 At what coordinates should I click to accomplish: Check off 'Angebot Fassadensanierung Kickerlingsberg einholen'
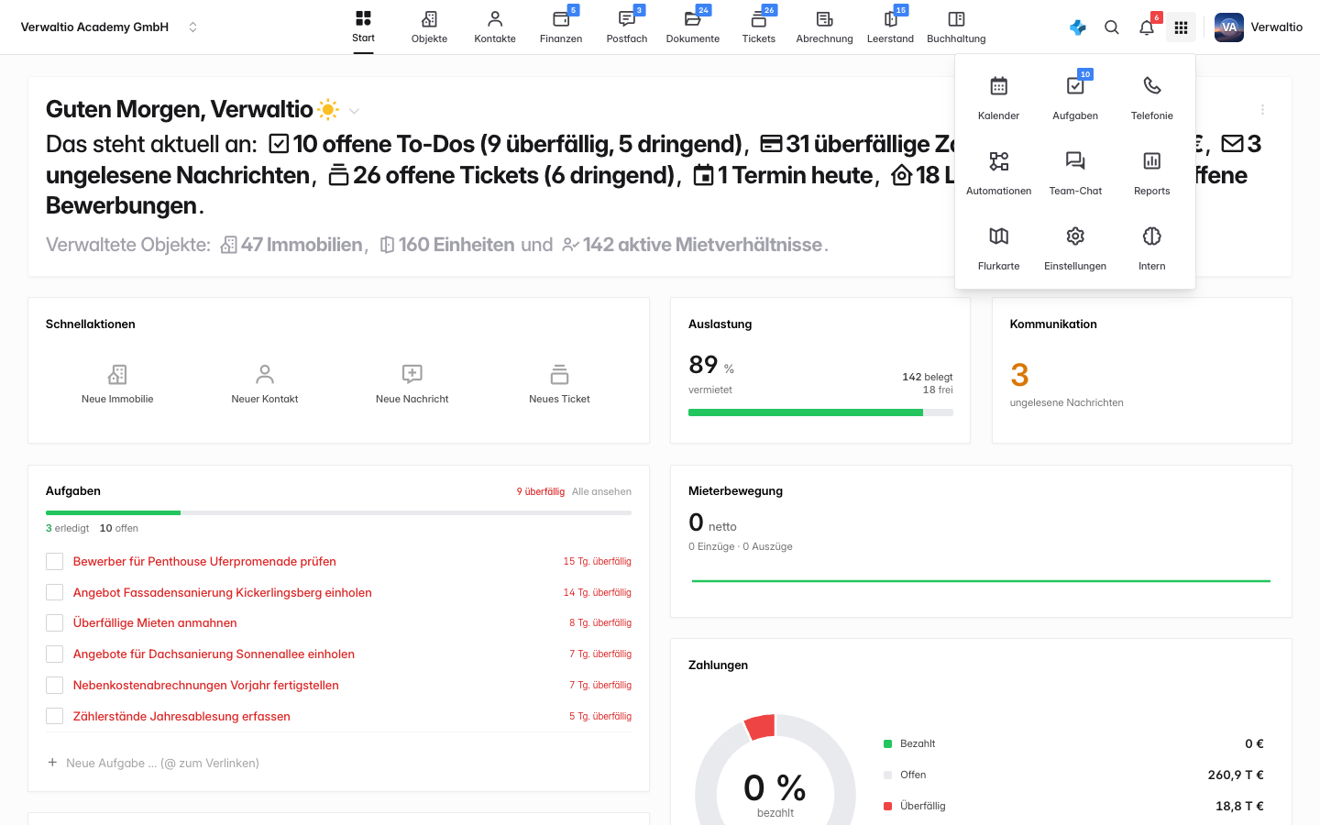point(55,593)
